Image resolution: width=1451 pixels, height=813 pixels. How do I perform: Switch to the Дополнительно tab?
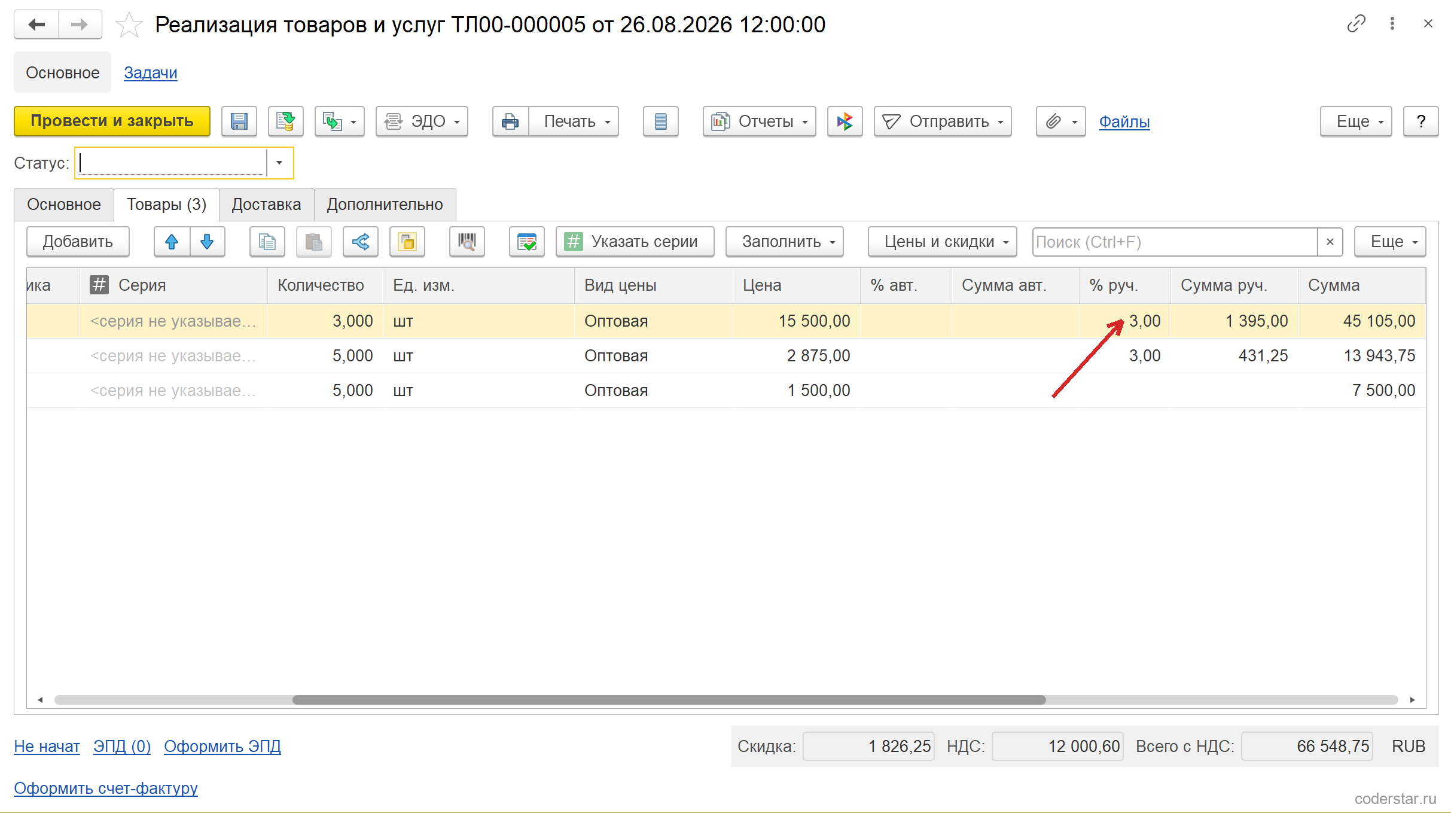pos(385,205)
